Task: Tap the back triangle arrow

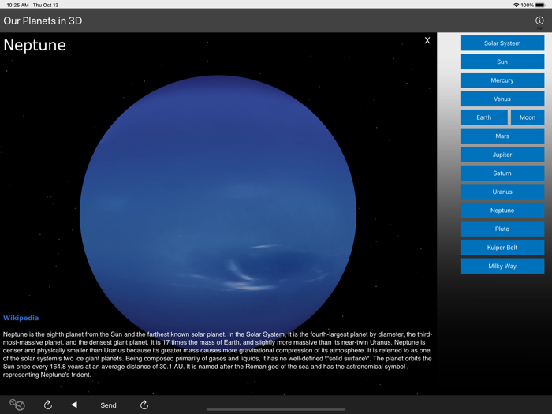Action: (74, 405)
